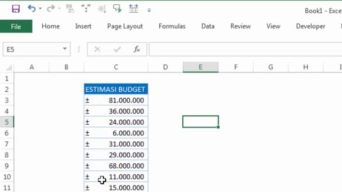This screenshot has height=192, width=342.
Task: Click the fill handle of selected cell E5
Action: coord(218,127)
